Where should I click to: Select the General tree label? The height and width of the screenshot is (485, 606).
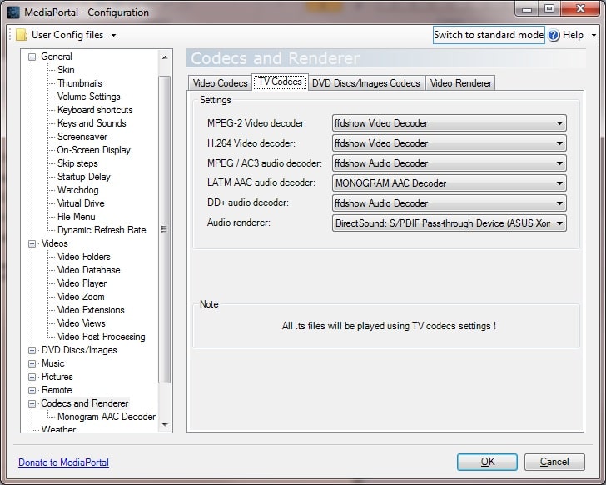pyautogui.click(x=57, y=57)
